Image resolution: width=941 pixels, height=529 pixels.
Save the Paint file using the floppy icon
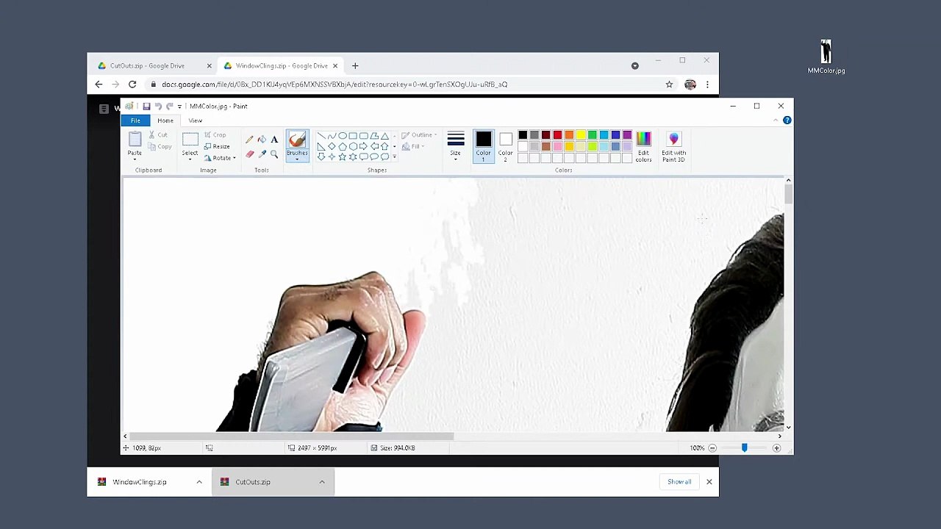(146, 107)
